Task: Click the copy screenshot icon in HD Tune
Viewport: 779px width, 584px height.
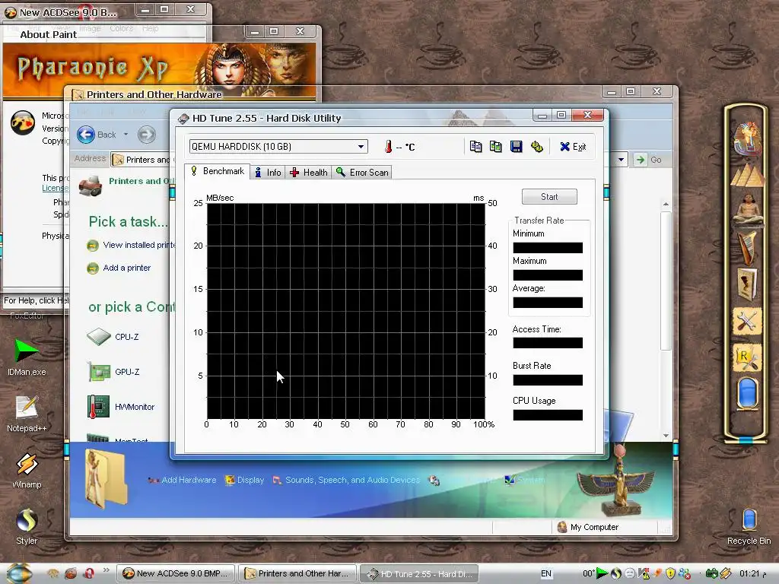Action: click(x=496, y=147)
